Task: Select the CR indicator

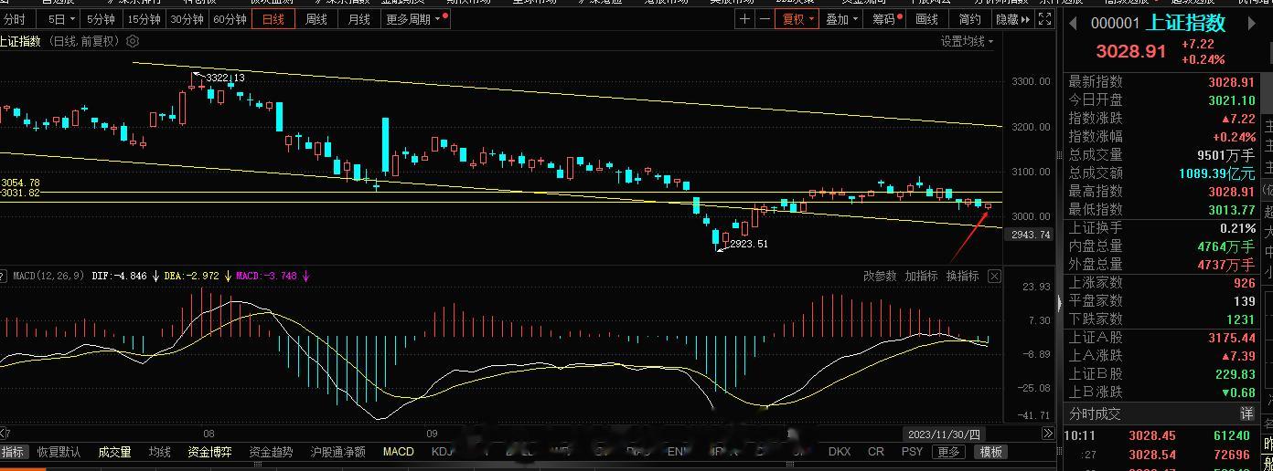Action: [x=876, y=452]
